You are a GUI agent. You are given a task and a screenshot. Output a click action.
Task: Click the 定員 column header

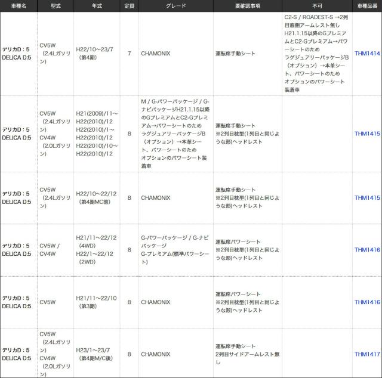click(x=129, y=6)
